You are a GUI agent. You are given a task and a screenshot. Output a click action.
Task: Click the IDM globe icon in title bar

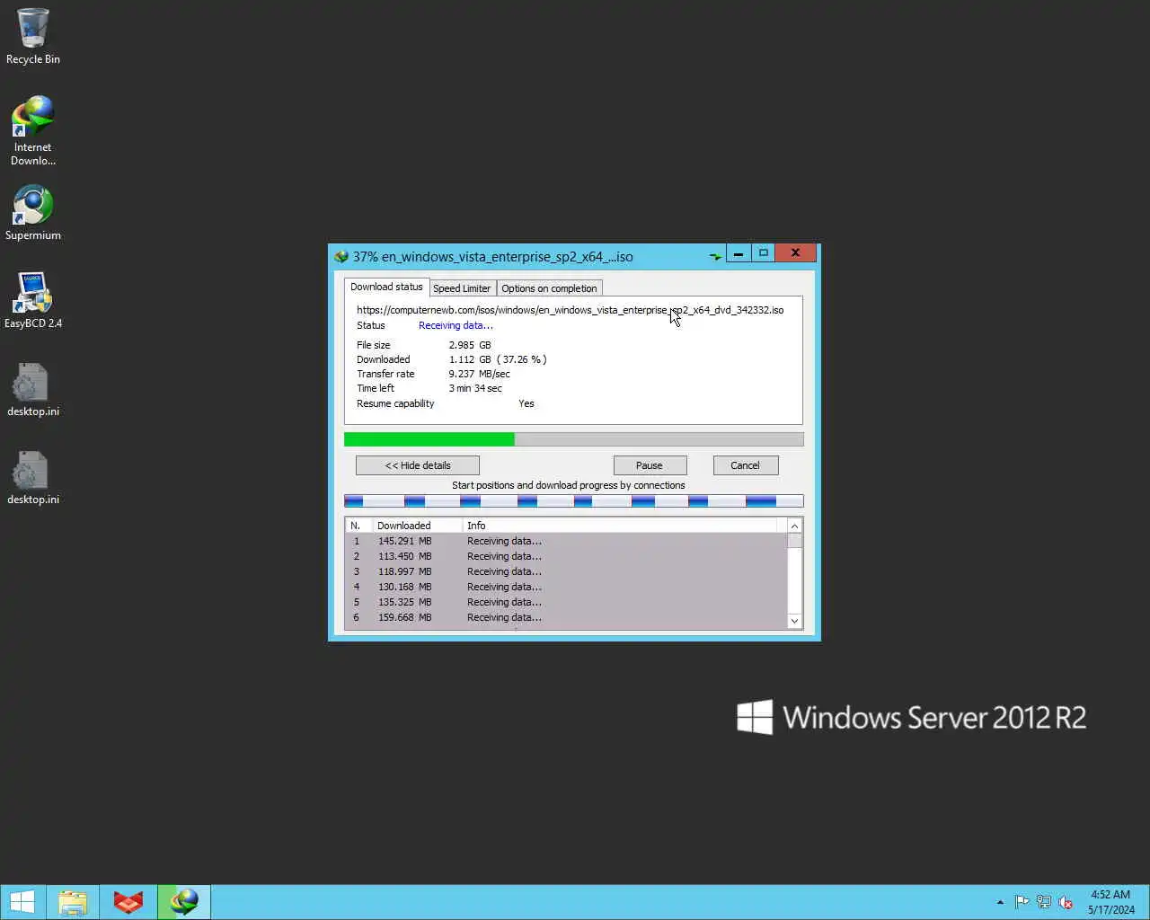tap(341, 256)
